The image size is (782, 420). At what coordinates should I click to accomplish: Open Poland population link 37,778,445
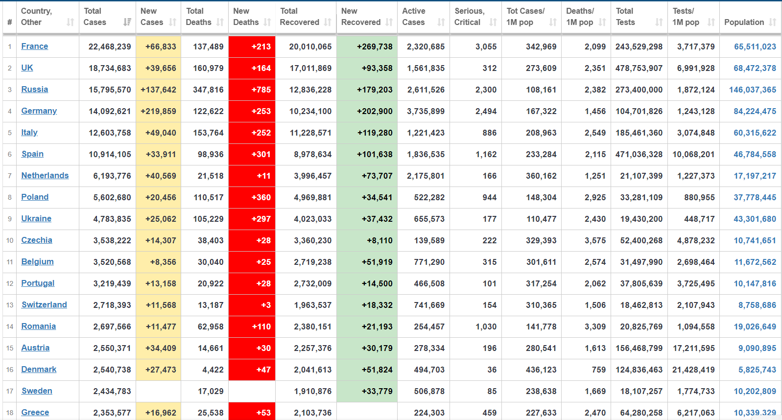tap(755, 197)
